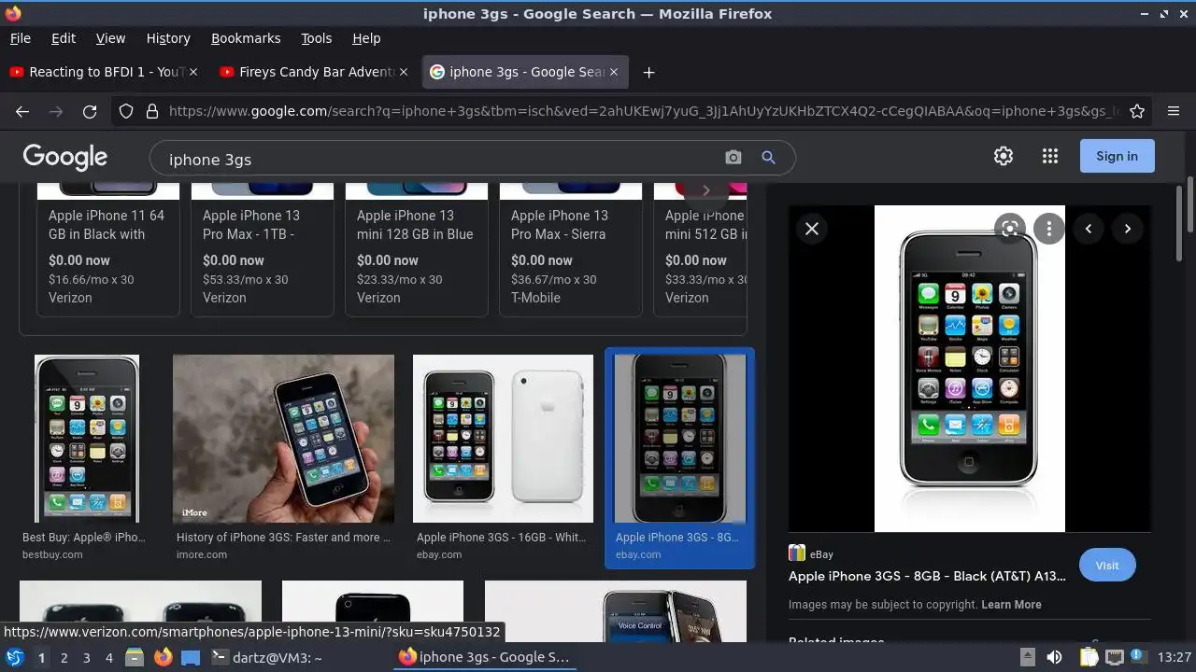Open Apple iPhone 11 64 GB Verizon card

click(x=108, y=250)
